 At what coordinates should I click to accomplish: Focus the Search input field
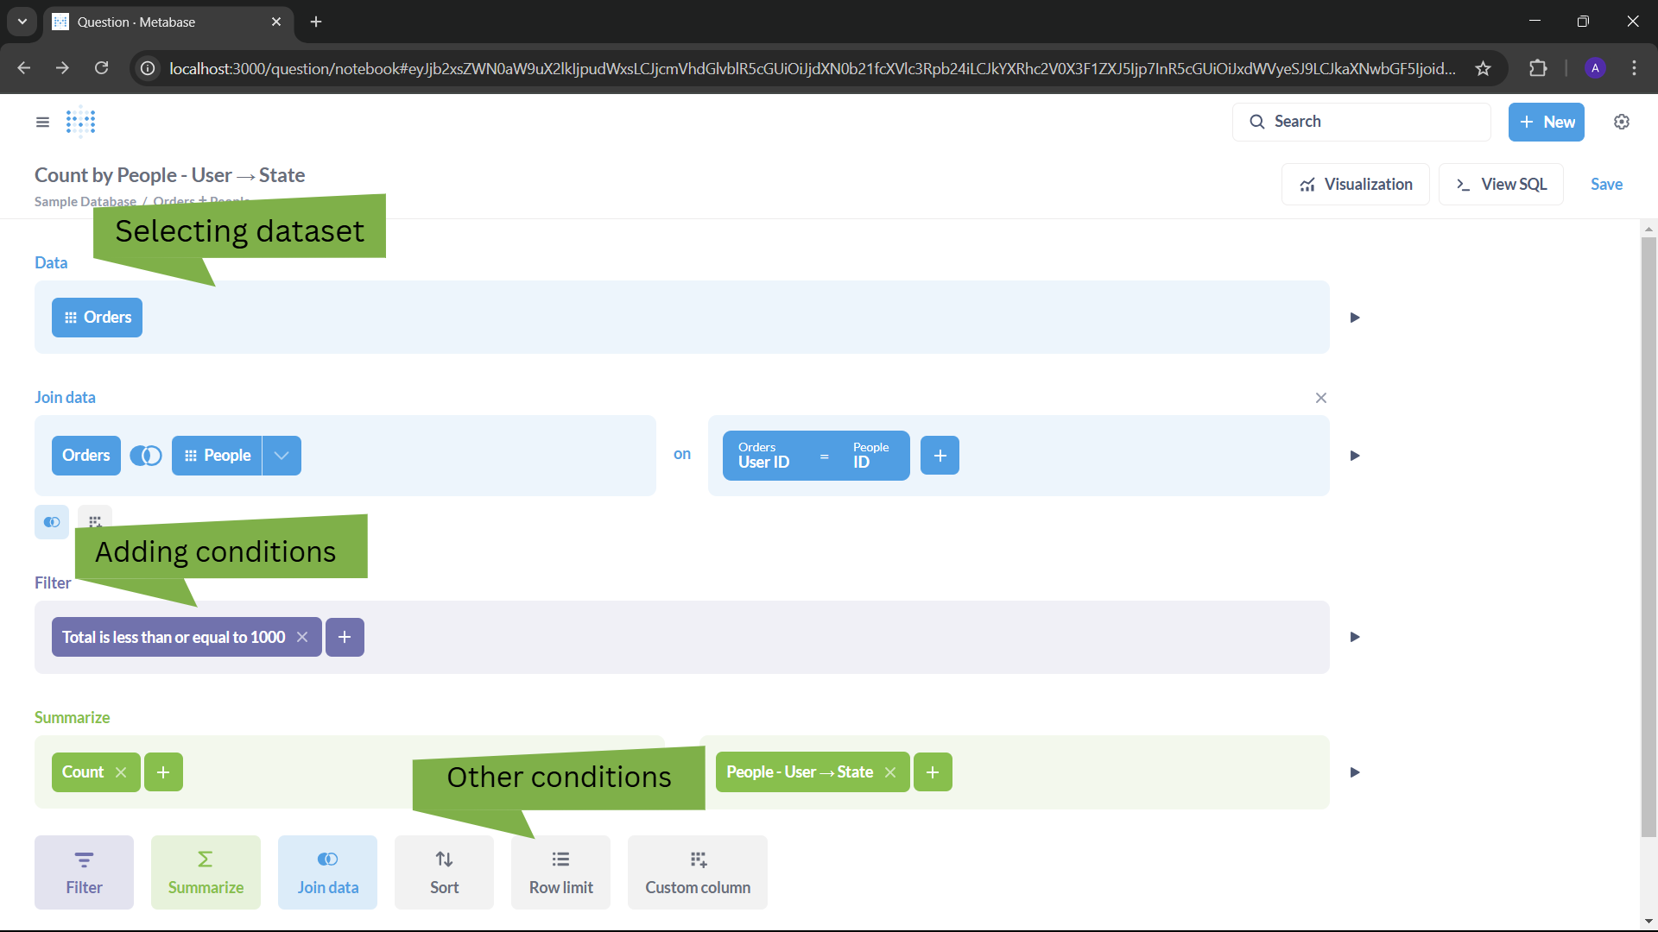pos(1361,122)
